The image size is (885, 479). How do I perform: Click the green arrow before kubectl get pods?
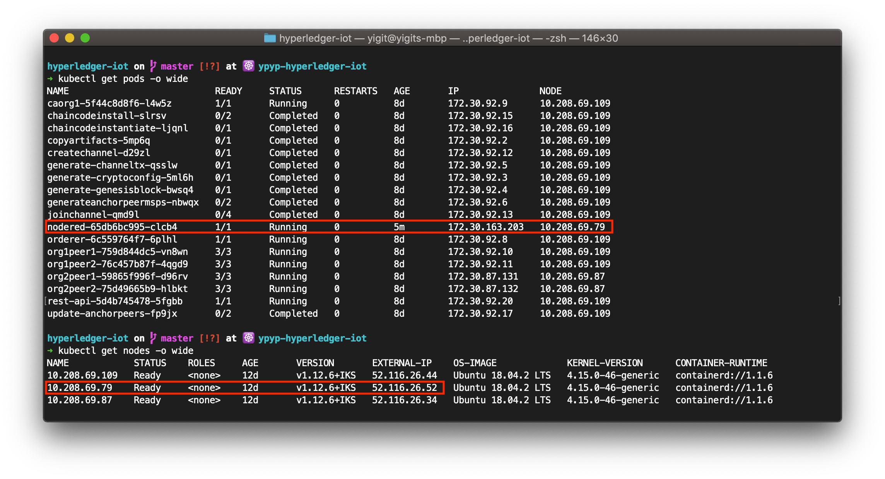pos(50,79)
